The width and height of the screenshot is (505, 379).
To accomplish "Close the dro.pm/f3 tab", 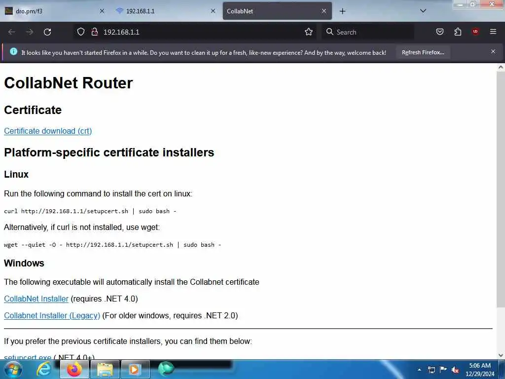I will pos(102,11).
